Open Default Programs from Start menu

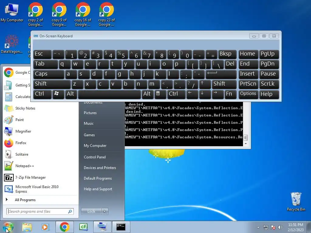(98, 178)
